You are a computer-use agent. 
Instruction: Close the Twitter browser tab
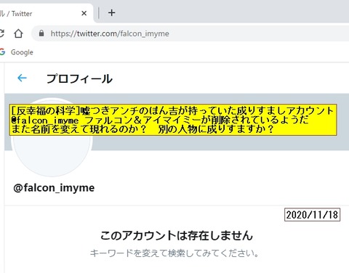84,13
